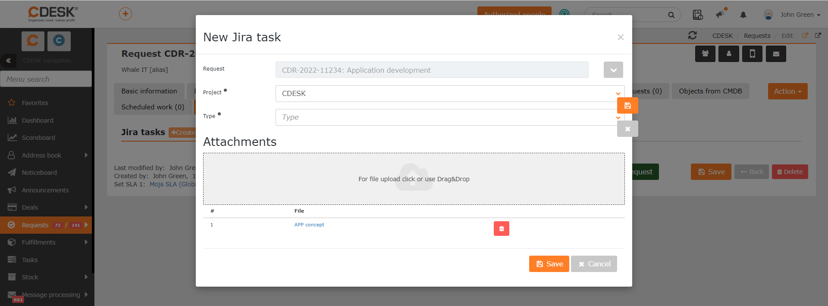Click the refresh arrows icon above breadcrumb
The height and width of the screenshot is (306, 828).
coord(693,35)
